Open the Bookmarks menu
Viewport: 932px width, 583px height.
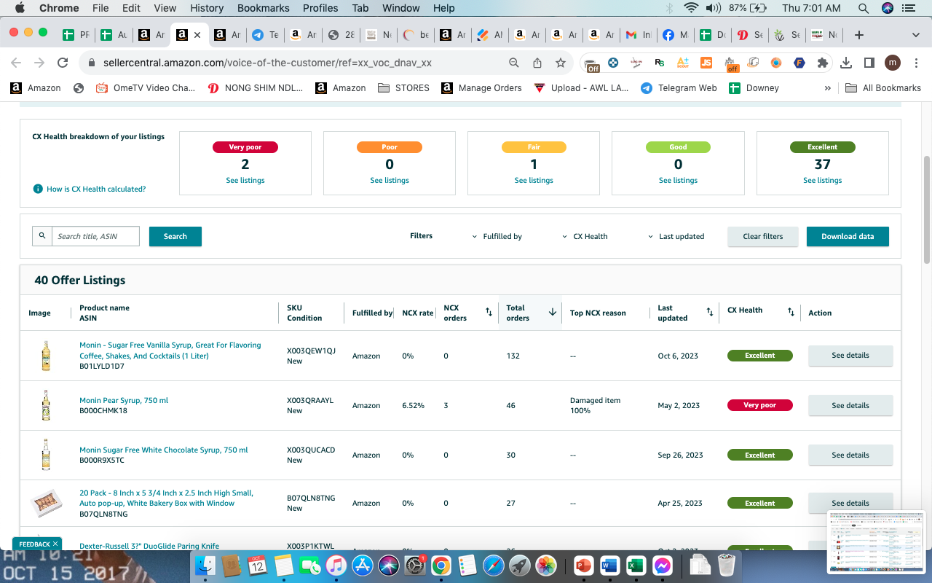(264, 8)
